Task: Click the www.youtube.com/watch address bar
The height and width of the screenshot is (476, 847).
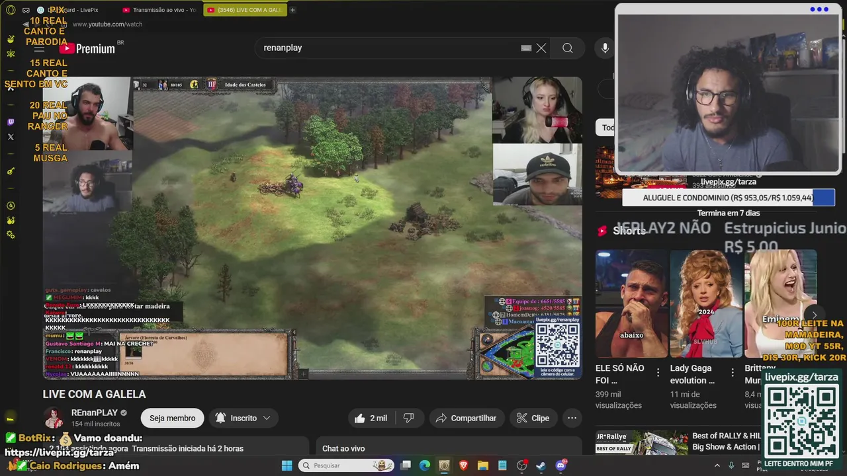Action: (107, 24)
